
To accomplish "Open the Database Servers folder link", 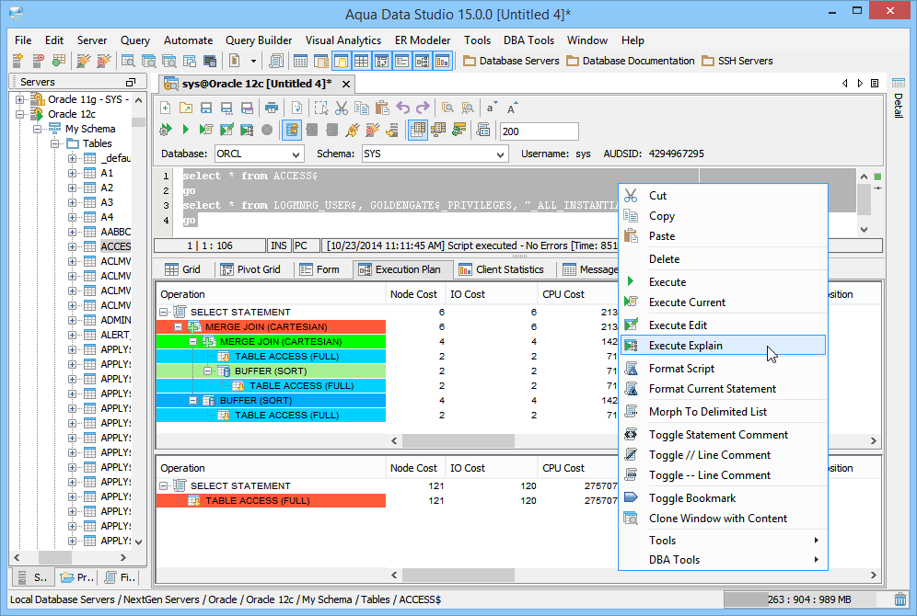I will coord(511,61).
